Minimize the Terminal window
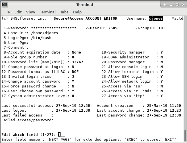The image size is (187, 143). point(171,5)
